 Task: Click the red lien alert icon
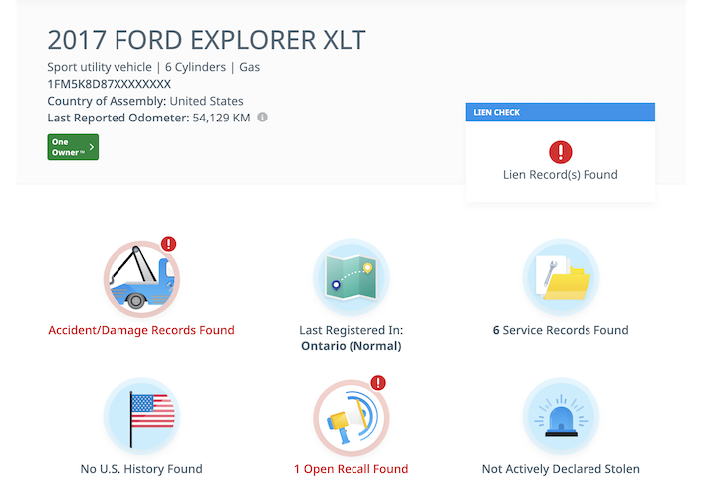click(560, 152)
